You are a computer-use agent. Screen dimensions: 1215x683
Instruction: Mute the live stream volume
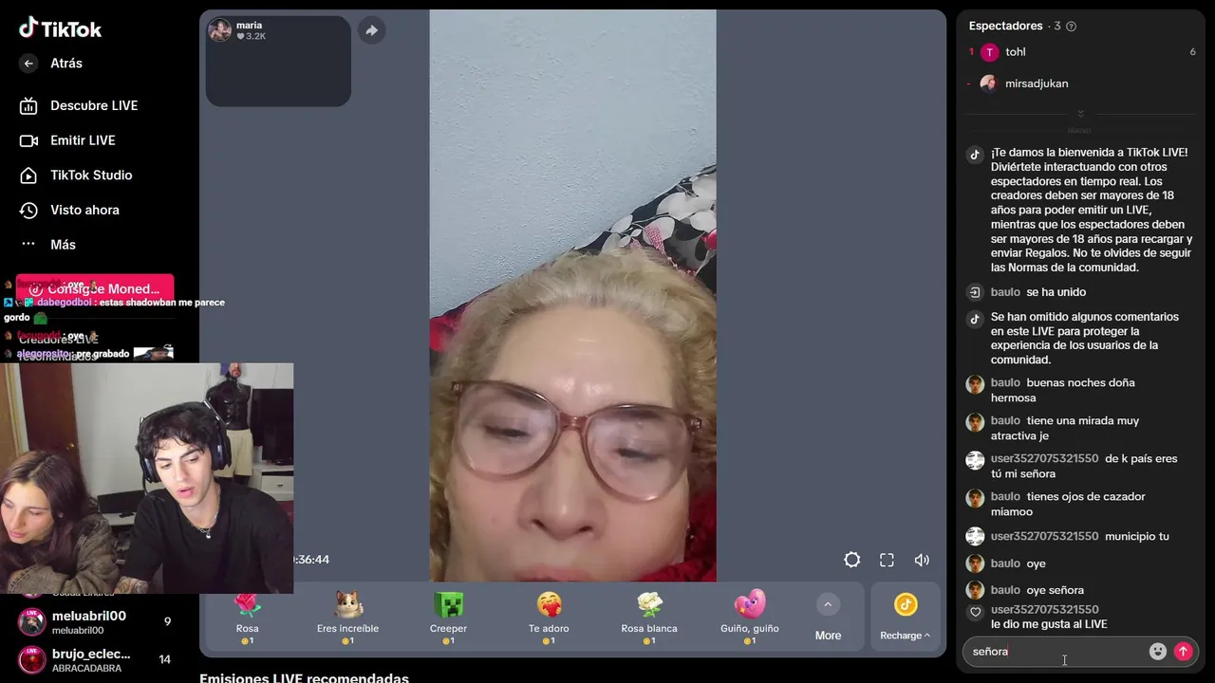tap(922, 560)
